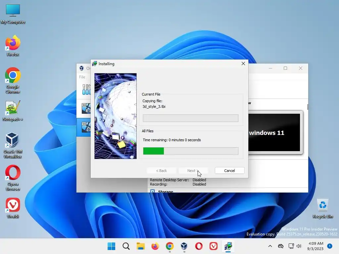Click the All Files progress bar

(191, 151)
